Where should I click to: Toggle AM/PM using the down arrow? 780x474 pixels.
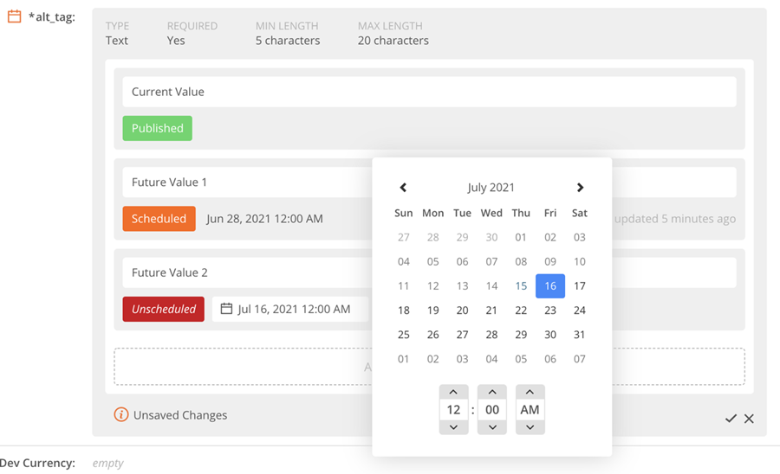click(530, 427)
